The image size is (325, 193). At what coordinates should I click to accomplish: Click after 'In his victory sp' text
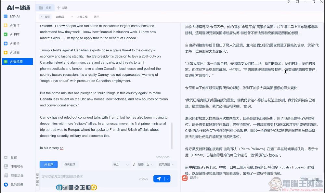[x=64, y=148]
